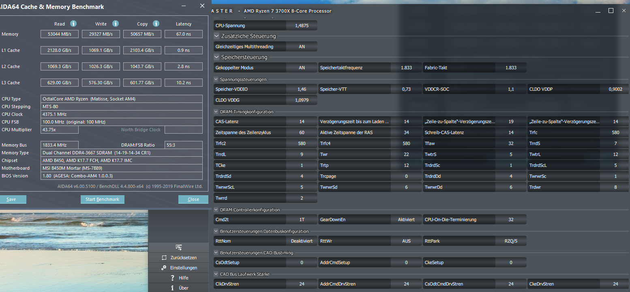Click the Tfaw value 32

coord(511,143)
